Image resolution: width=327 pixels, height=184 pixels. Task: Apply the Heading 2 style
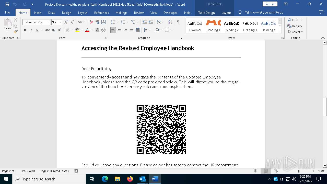tap(232, 26)
